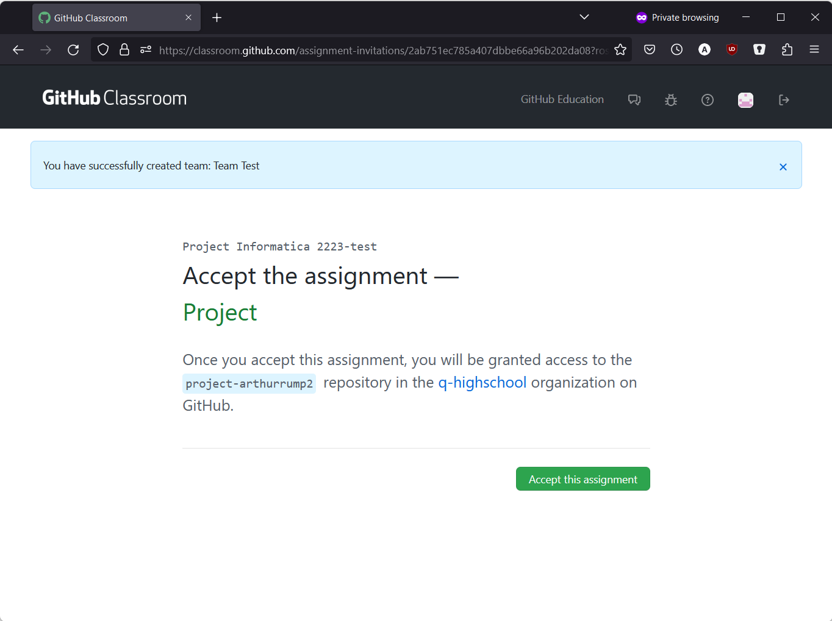Reload the current page

(73, 50)
